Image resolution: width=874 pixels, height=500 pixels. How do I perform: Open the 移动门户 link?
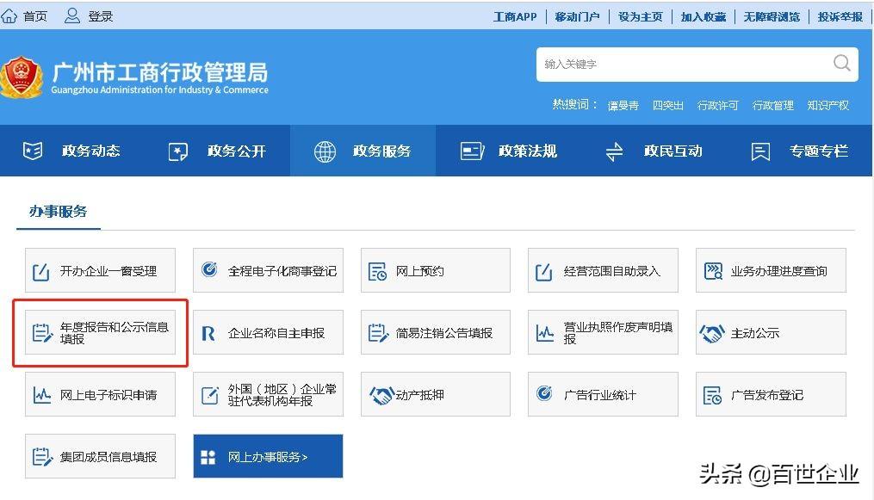pos(577,16)
